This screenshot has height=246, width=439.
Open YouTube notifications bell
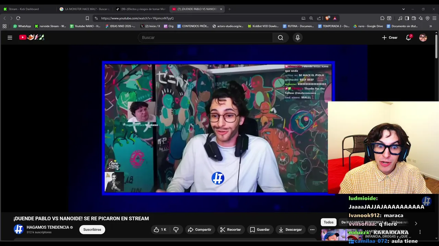pos(408,38)
